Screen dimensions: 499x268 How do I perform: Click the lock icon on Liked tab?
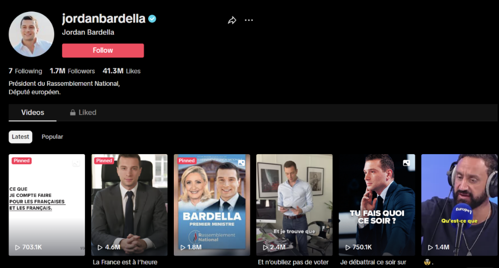[72, 112]
